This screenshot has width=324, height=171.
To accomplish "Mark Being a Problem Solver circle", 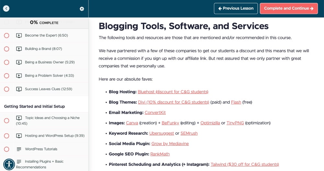I will [6, 76].
